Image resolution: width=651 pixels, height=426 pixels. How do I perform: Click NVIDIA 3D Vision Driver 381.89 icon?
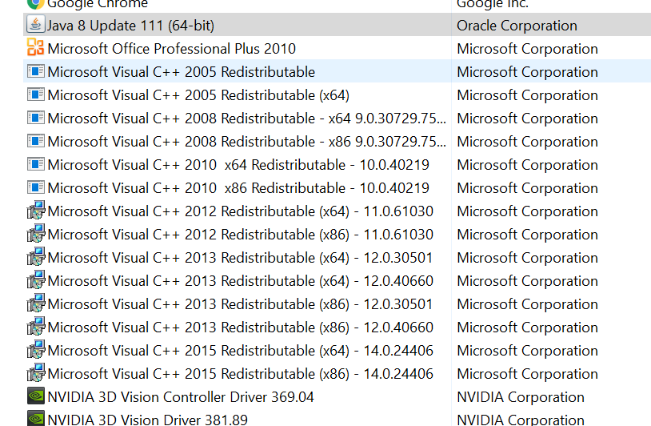pos(36,418)
